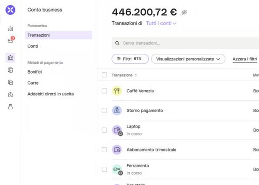Viewport: 259px width, 185px height.
Task: Check the select-all checkbox in the table header
Action: [x=104, y=75]
